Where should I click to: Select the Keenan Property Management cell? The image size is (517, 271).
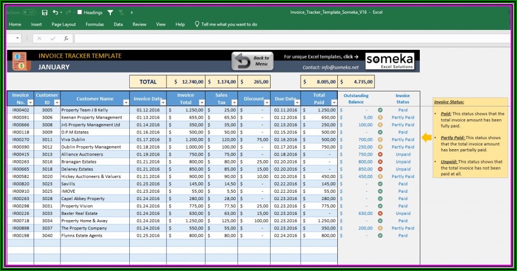coord(92,118)
